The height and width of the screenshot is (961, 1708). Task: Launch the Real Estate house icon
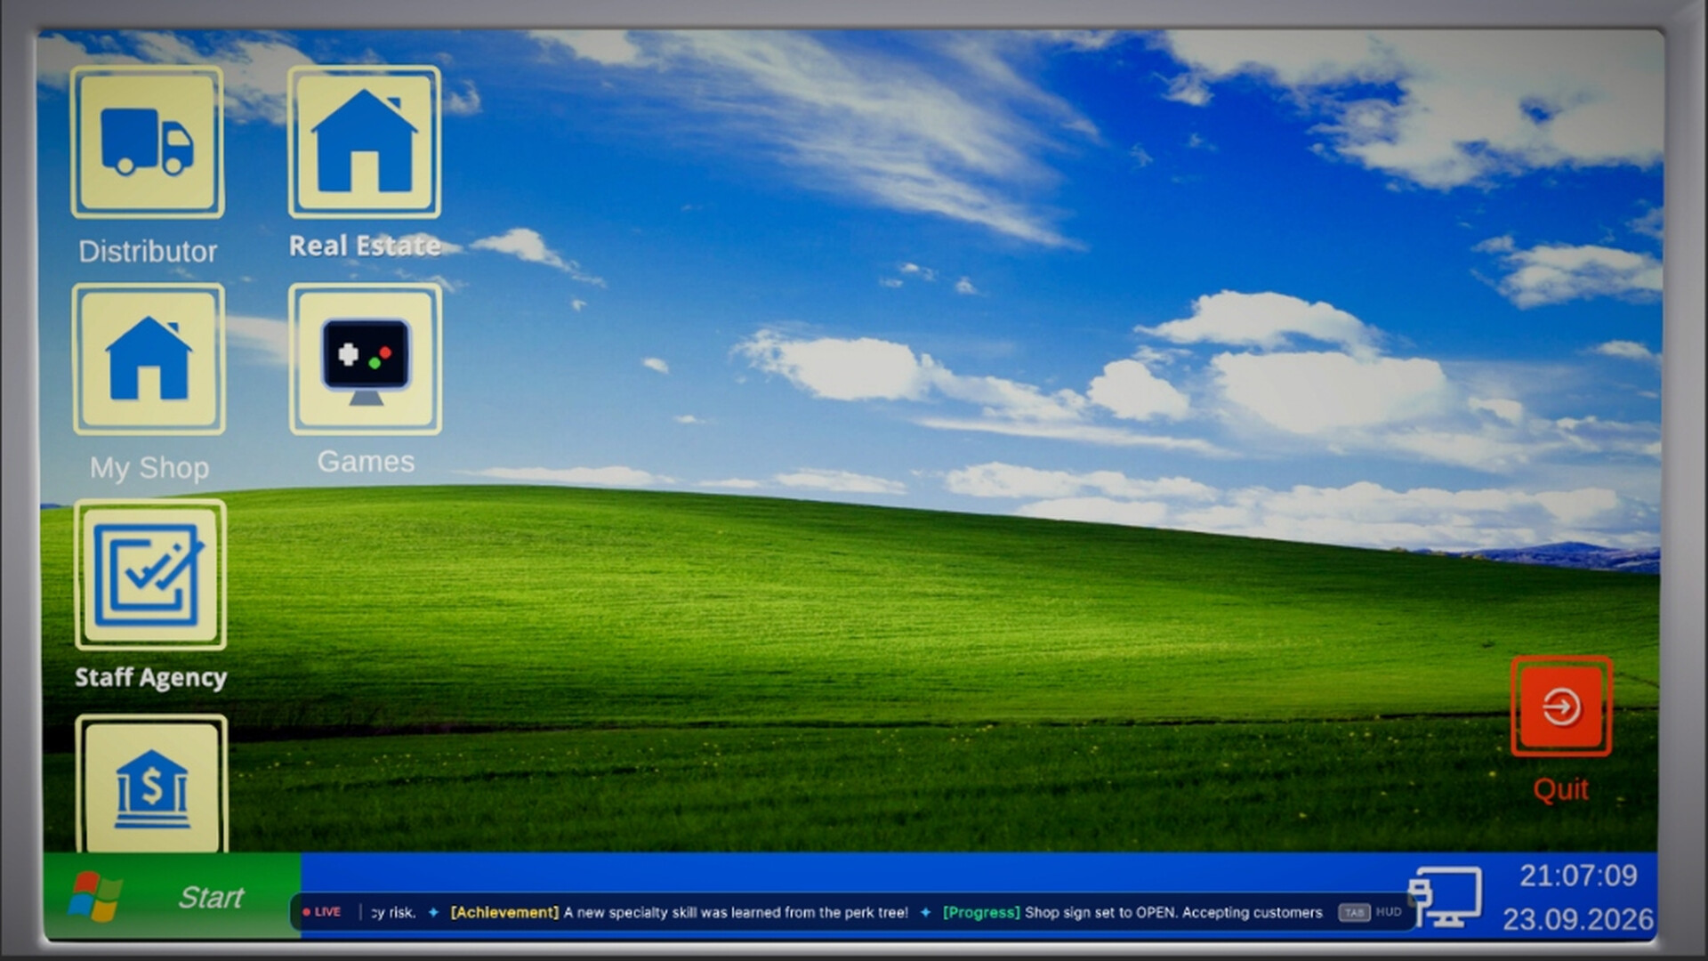tap(365, 142)
